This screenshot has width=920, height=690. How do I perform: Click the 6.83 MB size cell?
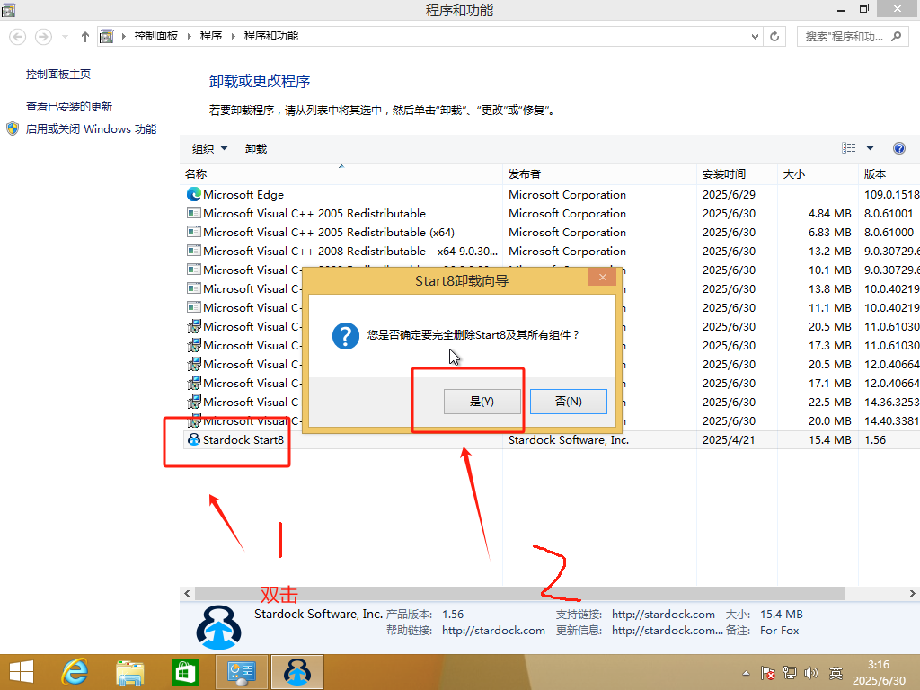point(829,233)
